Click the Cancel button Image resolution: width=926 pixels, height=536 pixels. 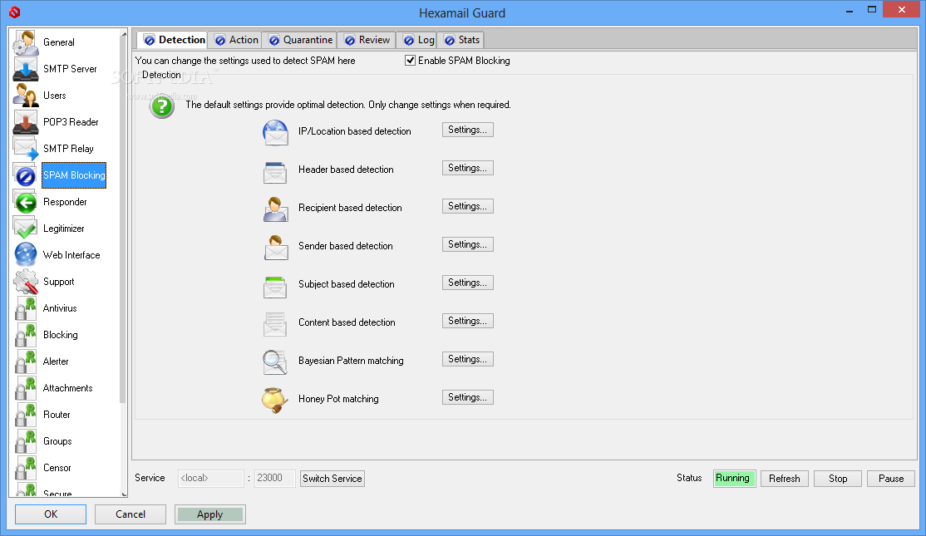pos(131,514)
